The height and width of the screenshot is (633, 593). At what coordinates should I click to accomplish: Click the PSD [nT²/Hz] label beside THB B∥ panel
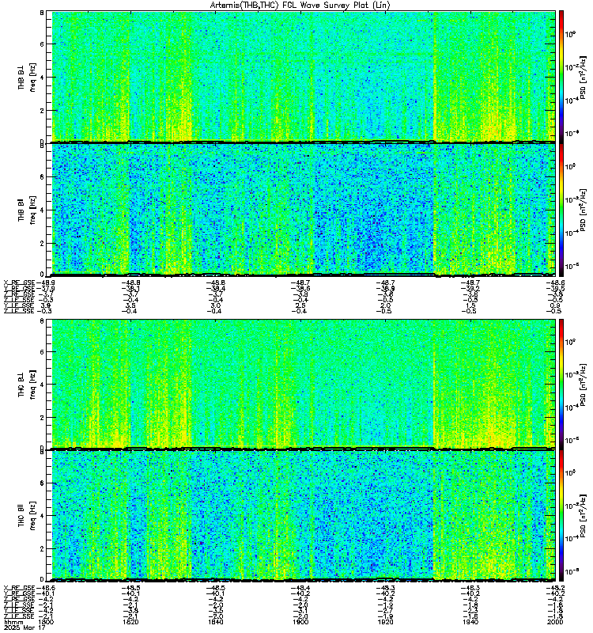click(x=583, y=210)
